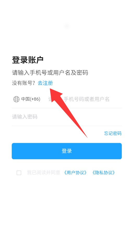Open the 《用户协议》 link
This screenshot has height=230, width=133.
[75, 173]
